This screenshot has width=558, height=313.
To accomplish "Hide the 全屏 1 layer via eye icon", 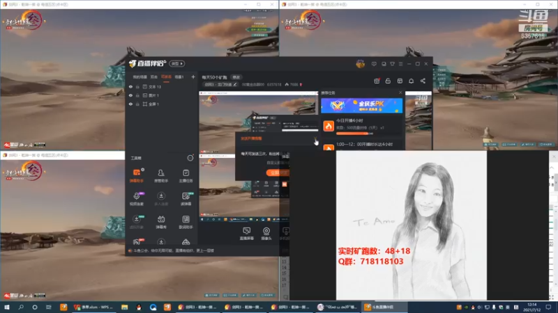I will (x=130, y=104).
